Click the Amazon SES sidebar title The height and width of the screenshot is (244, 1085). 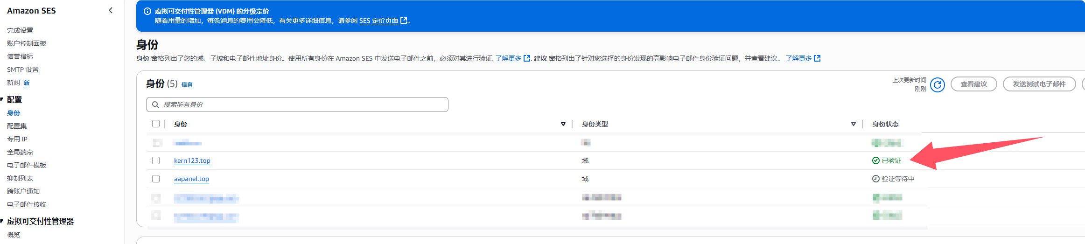[x=31, y=10]
